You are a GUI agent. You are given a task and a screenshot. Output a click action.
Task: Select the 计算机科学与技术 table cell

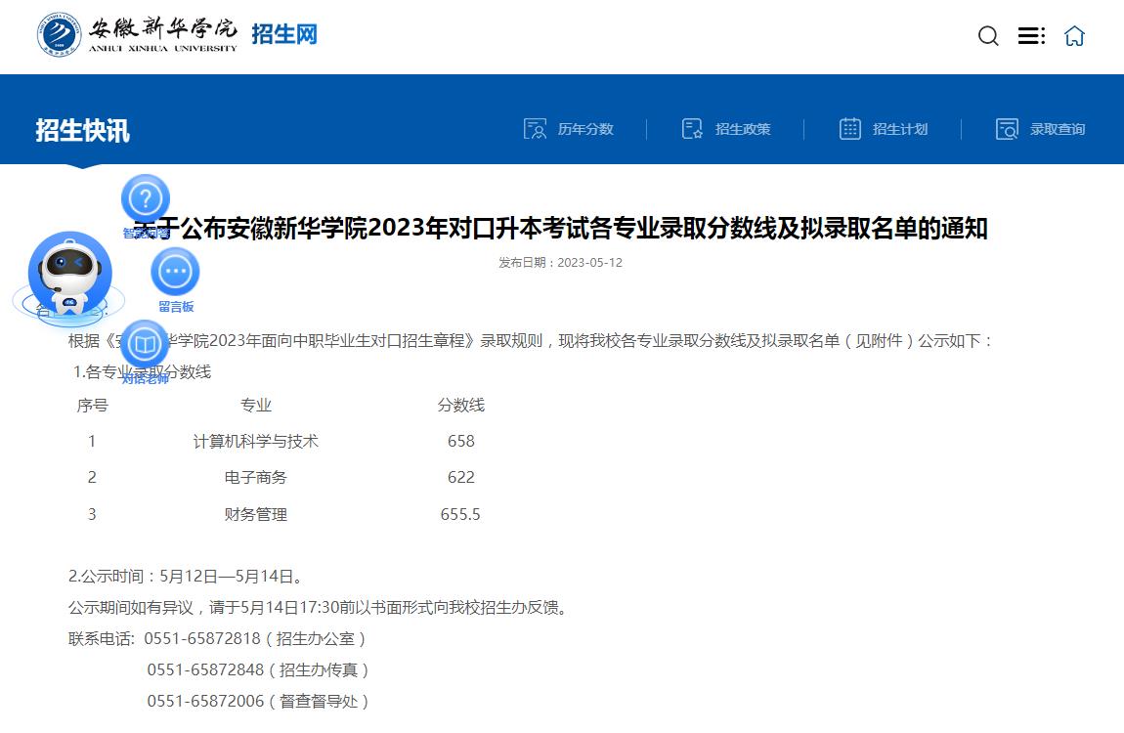pyautogui.click(x=256, y=442)
